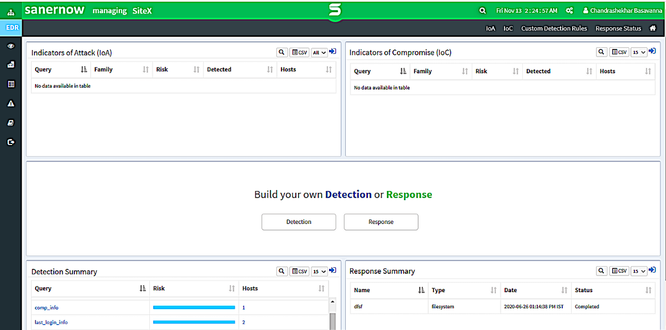This screenshot has width=666, height=330.
Task: Open the 15 rows dropdown in Response Summary
Action: click(x=639, y=271)
